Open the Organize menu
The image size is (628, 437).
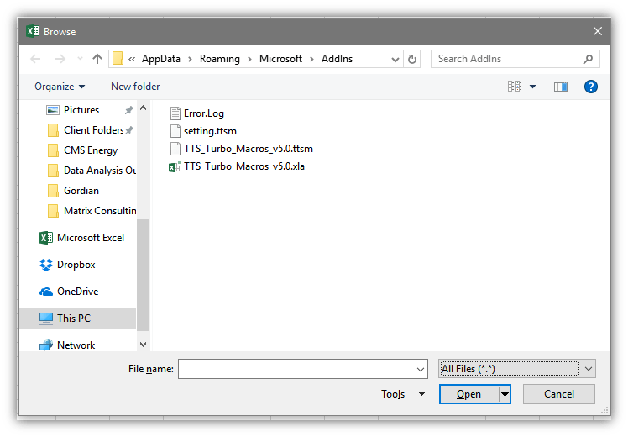[60, 87]
